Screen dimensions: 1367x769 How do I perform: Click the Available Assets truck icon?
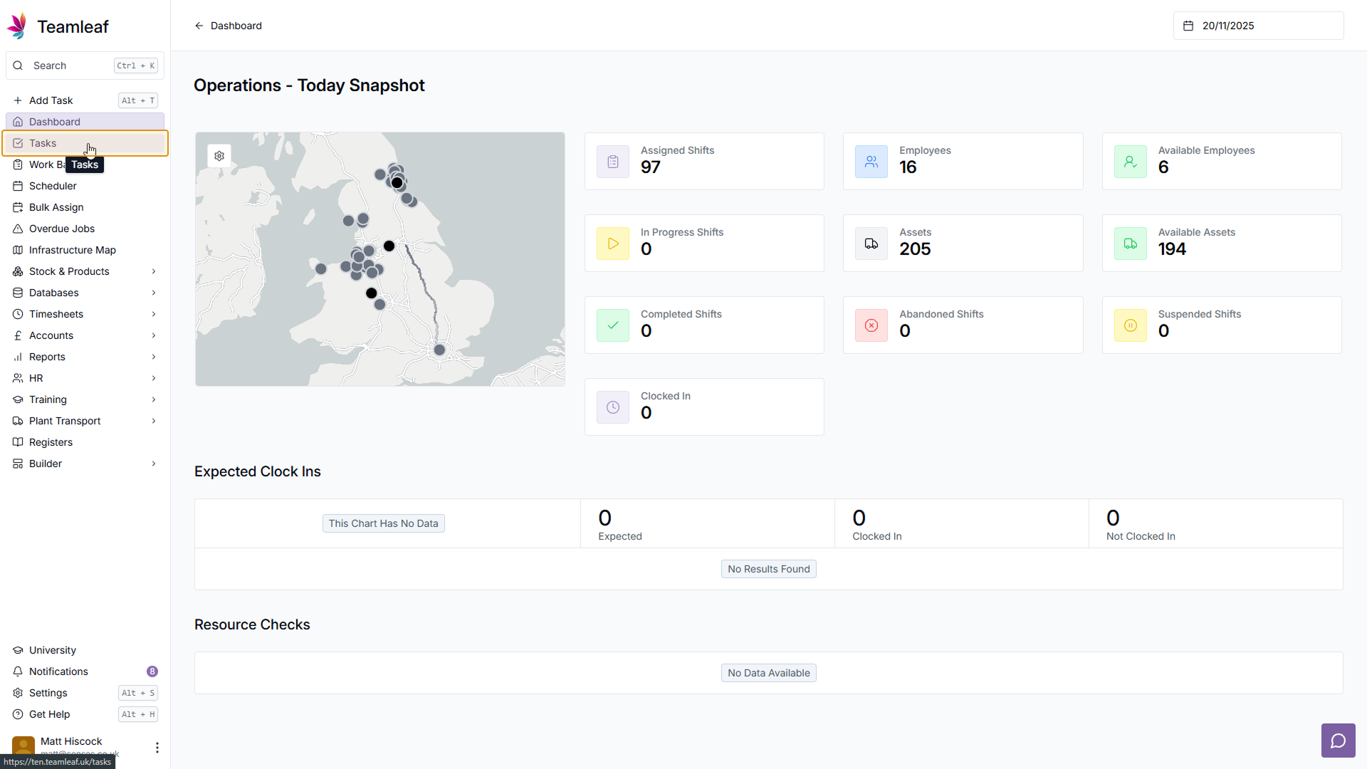[x=1130, y=244]
